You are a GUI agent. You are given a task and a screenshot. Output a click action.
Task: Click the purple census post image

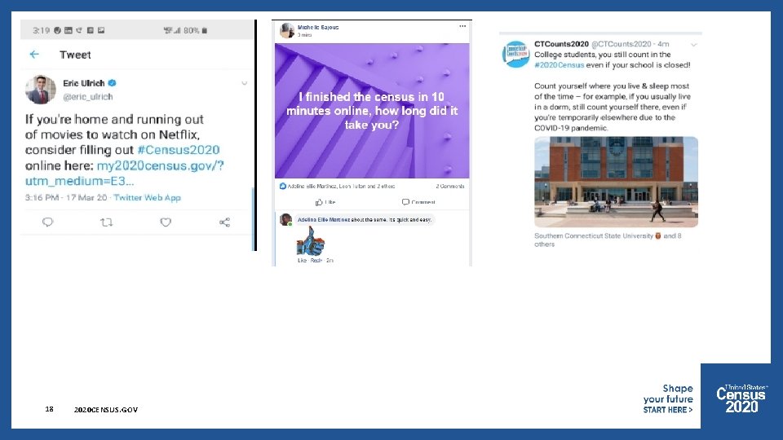372,111
